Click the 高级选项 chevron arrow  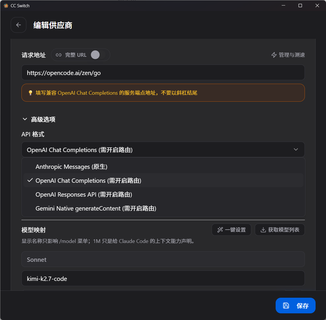click(x=25, y=119)
